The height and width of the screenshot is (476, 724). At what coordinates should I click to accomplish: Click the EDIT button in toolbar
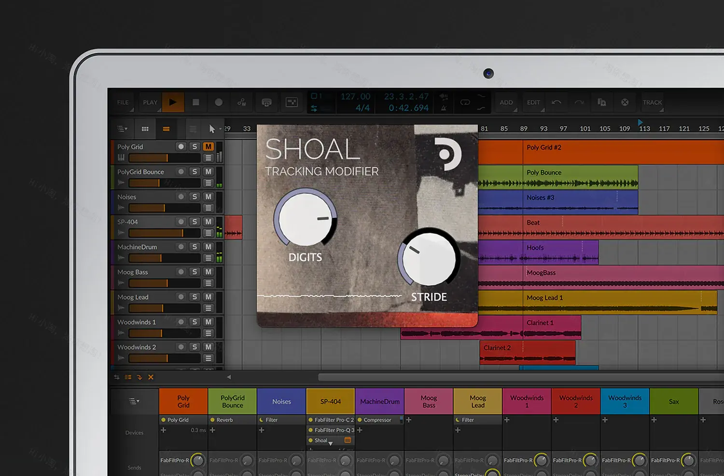coord(533,103)
